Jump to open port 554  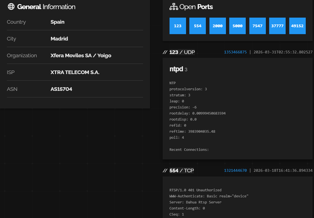pyautogui.click(x=198, y=26)
